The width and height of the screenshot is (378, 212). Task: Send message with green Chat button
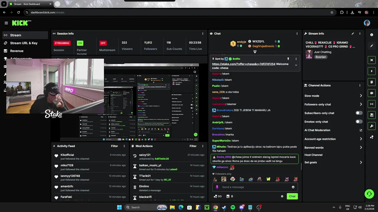pyautogui.click(x=292, y=196)
